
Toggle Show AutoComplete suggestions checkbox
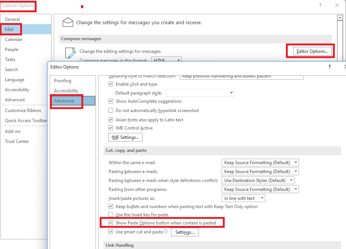111,101
